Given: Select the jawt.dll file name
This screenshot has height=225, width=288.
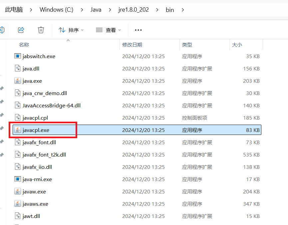Looking at the screenshot, I should [x=31, y=216].
